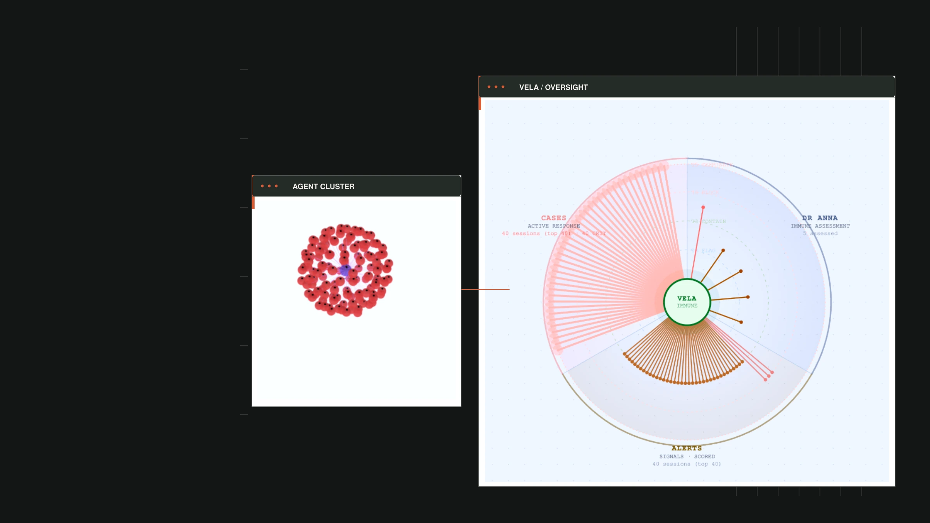The width and height of the screenshot is (930, 523).
Task: Select the red node beside T3 CONTAIN label
Action: point(703,207)
